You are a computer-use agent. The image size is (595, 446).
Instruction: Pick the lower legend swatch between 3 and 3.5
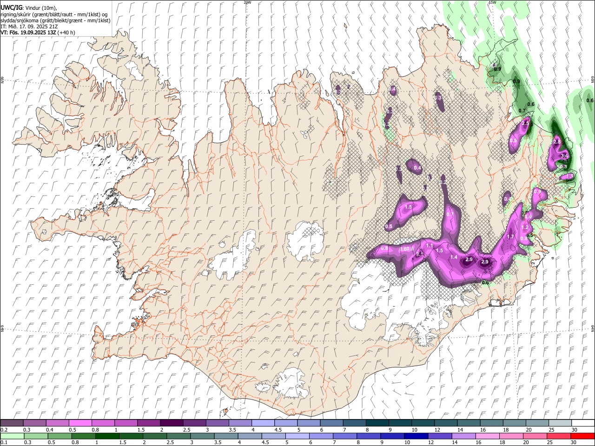(203, 436)
